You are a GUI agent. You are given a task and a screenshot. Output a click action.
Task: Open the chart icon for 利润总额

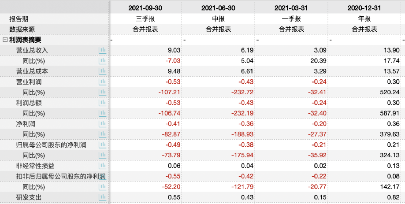[x=102, y=103]
